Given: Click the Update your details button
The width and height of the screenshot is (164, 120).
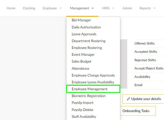Looking at the screenshot, I should (x=143, y=99).
